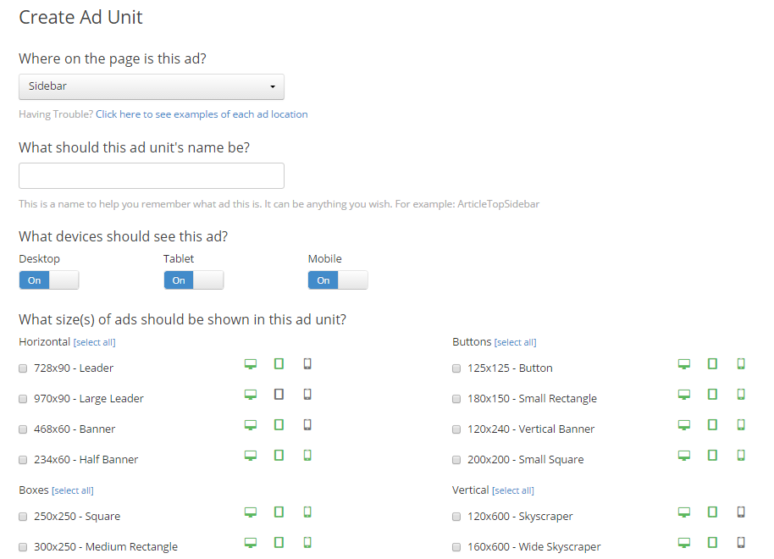The width and height of the screenshot is (774, 559).
Task: Click desktop icon for 160x600 Wide Skyscraper
Action: [683, 543]
